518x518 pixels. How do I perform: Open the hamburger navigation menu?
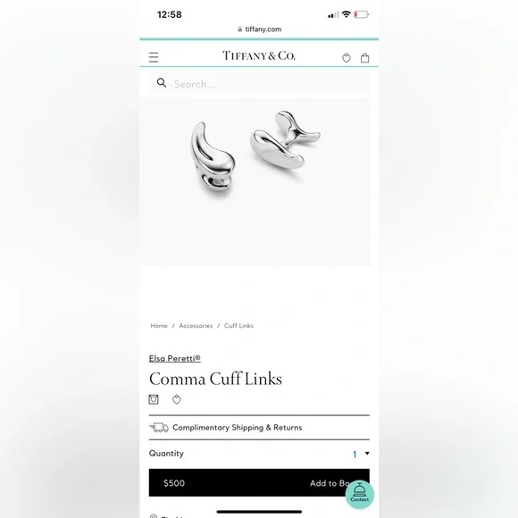pyautogui.click(x=154, y=57)
